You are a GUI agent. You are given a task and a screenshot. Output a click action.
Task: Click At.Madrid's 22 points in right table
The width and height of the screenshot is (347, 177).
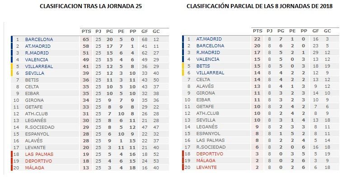pos(257,39)
